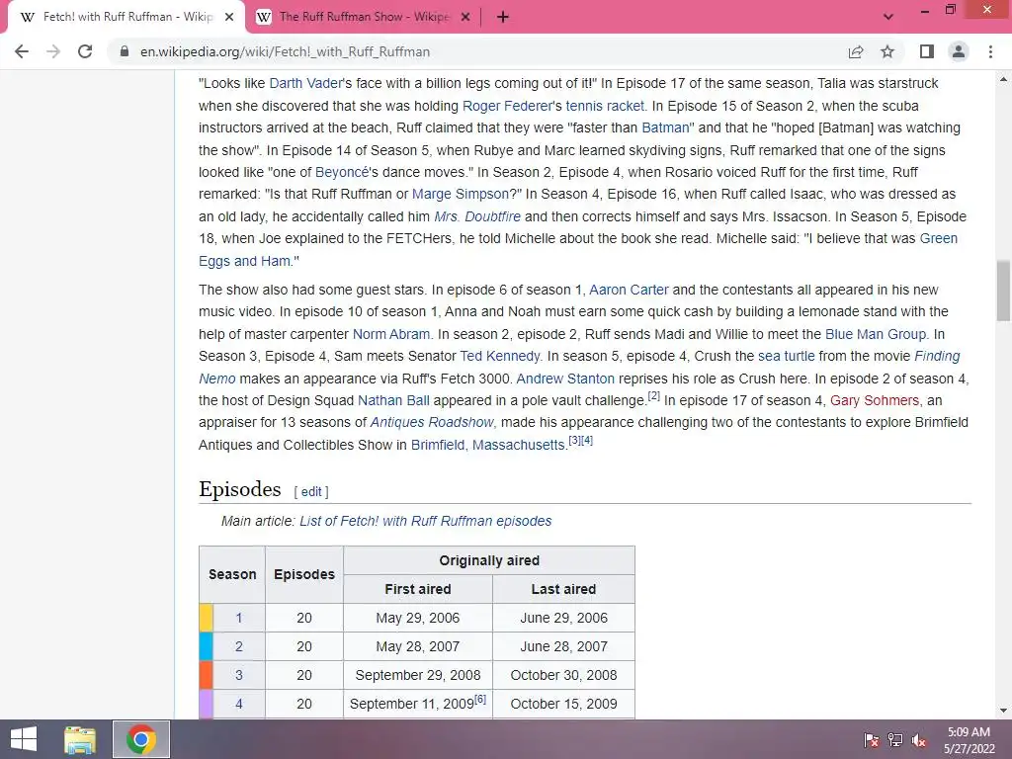Open the Roger Federer link
Image resolution: width=1012 pixels, height=759 pixels.
[507, 106]
